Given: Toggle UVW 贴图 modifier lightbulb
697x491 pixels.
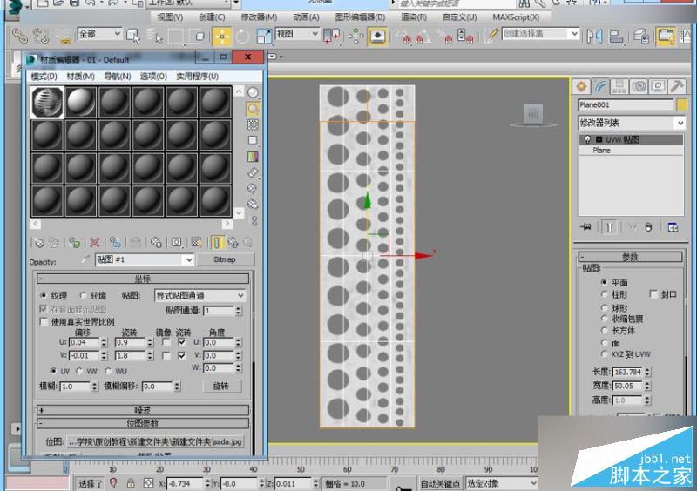Looking at the screenshot, I should point(587,139).
